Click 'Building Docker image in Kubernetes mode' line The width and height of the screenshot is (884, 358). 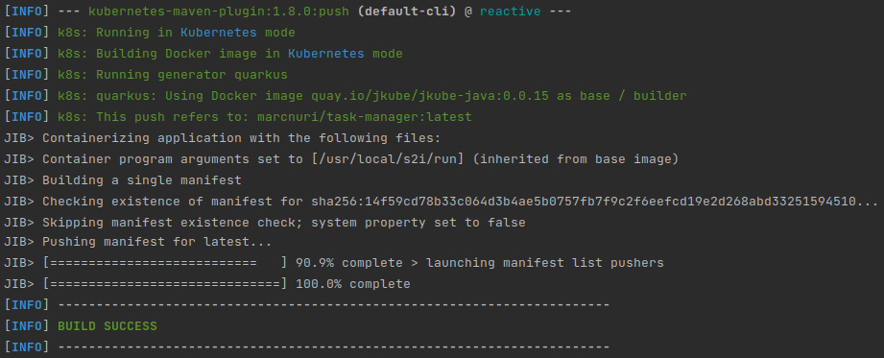pos(250,54)
